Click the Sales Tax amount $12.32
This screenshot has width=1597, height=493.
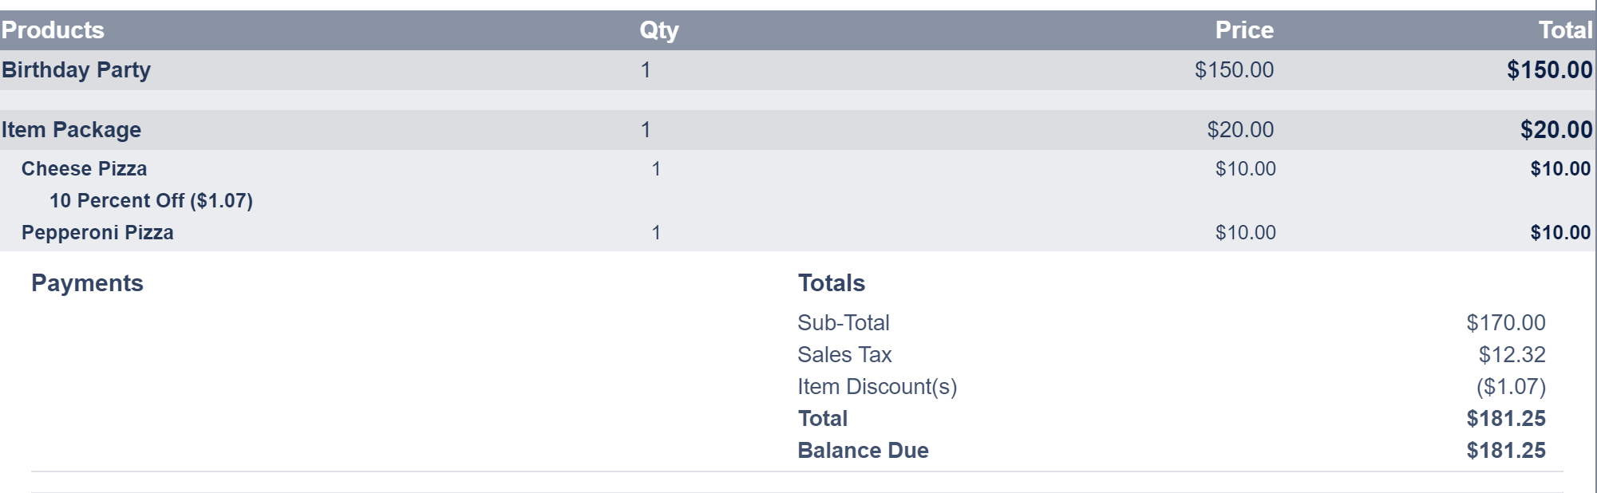click(1512, 355)
